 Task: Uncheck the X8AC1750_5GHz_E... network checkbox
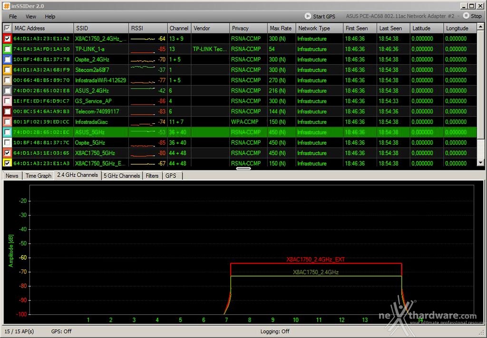7,163
